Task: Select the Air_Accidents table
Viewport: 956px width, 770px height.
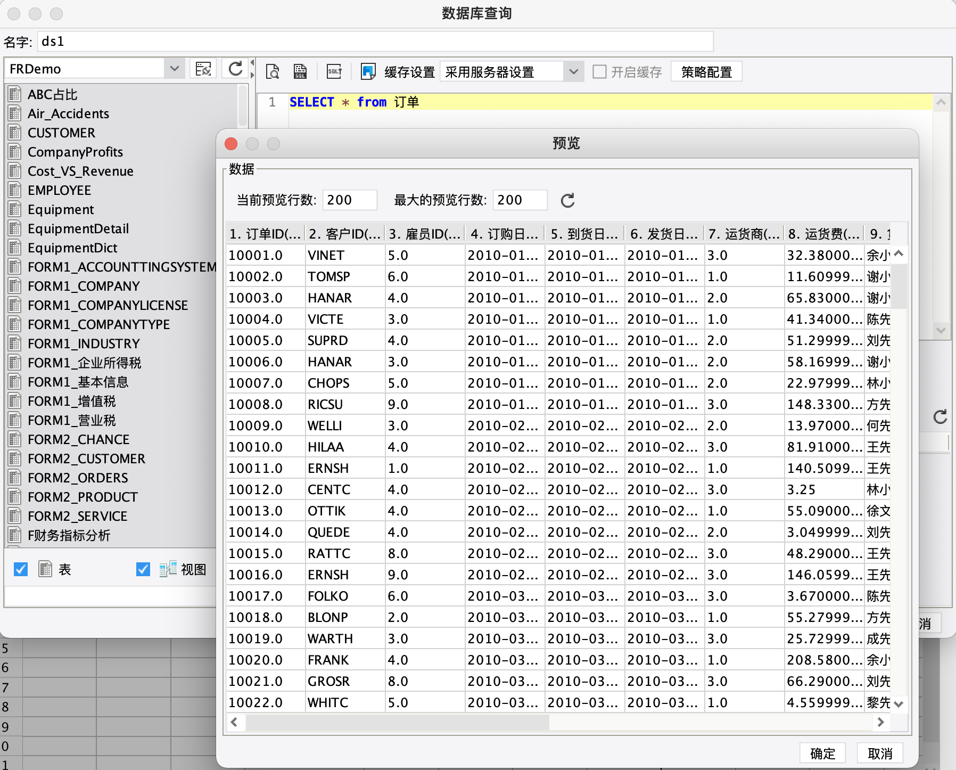Action: coord(68,113)
